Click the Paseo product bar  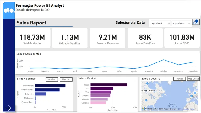pos(109,85)
